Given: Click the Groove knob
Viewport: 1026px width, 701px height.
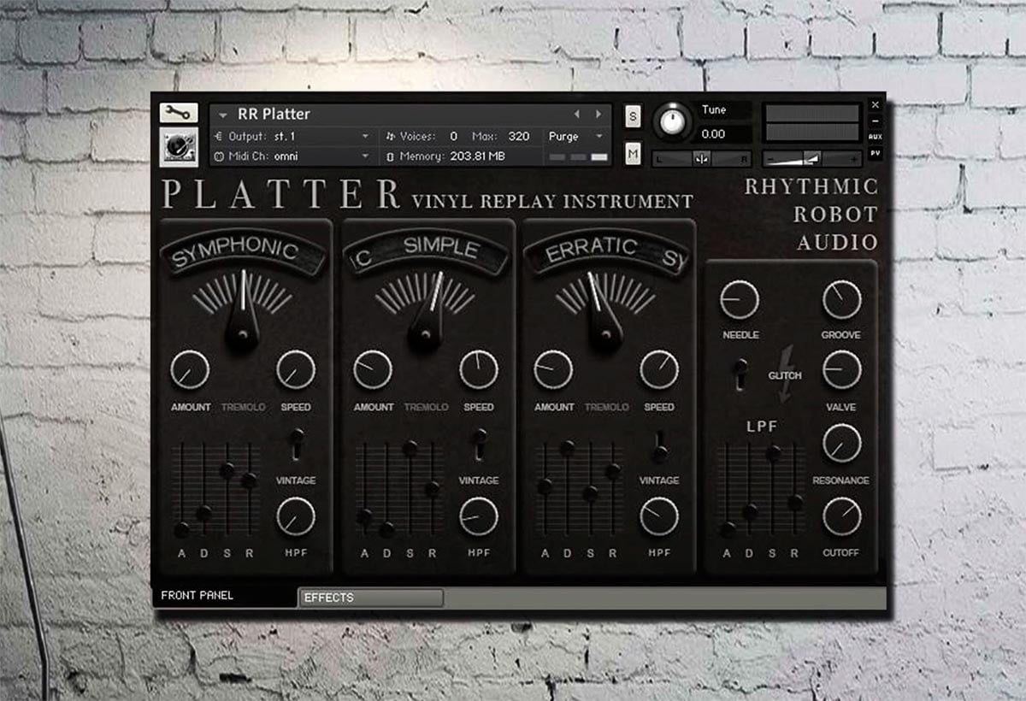Looking at the screenshot, I should click(842, 300).
